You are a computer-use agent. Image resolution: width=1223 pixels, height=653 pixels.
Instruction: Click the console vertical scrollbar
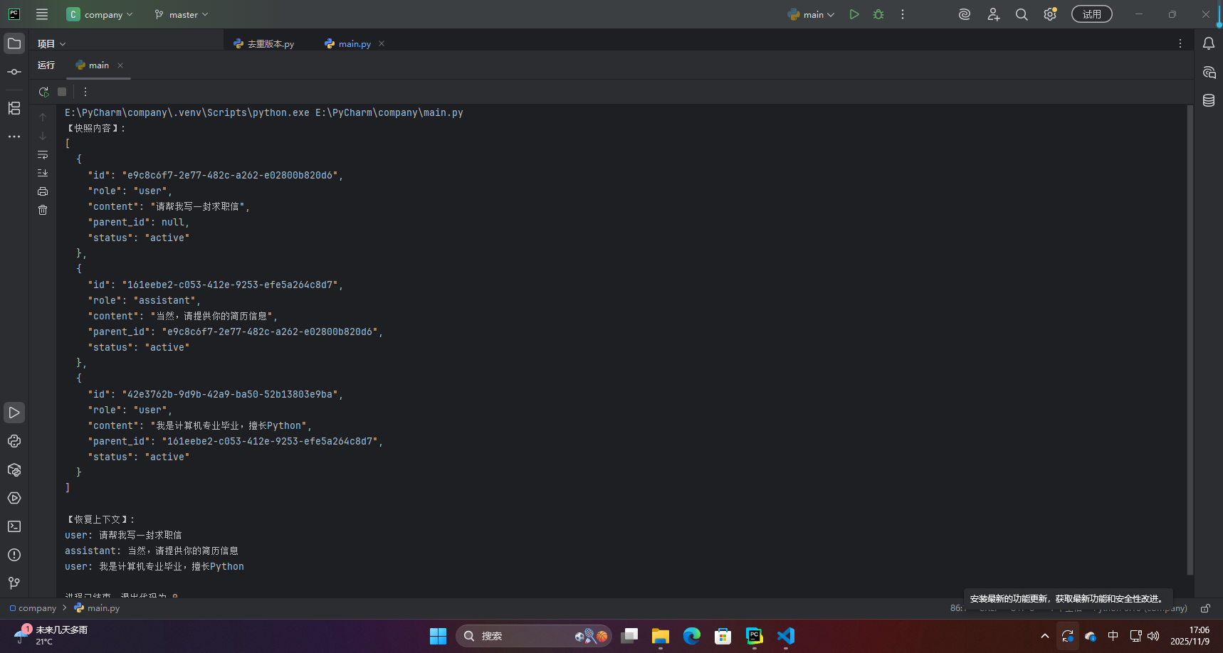pos(1190,339)
